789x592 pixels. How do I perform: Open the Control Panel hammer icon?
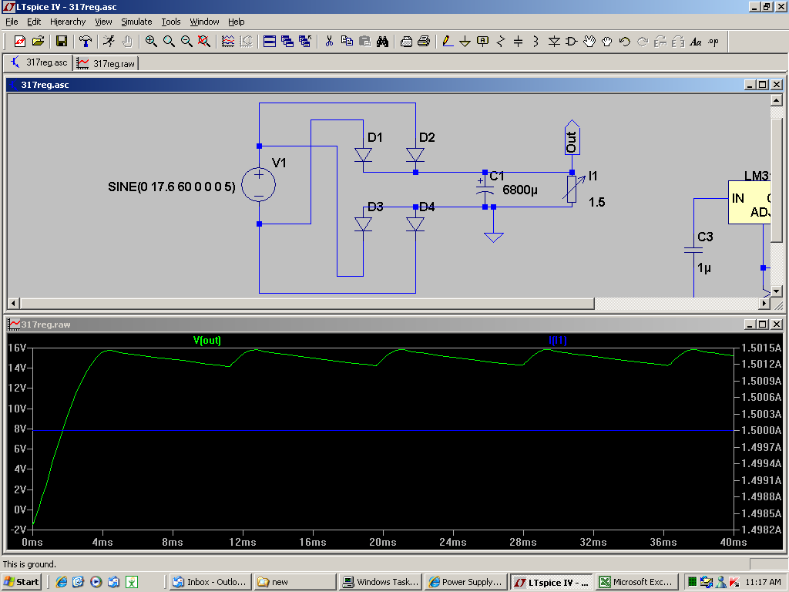pyautogui.click(x=86, y=42)
